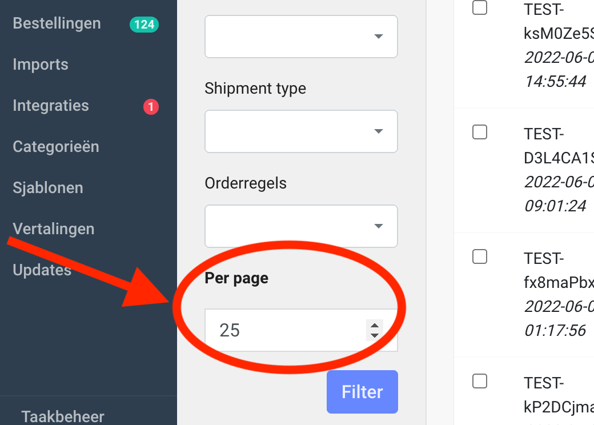The width and height of the screenshot is (594, 425).
Task: Check the box beside order TEST-fx8maPbx
Action: pos(480,256)
